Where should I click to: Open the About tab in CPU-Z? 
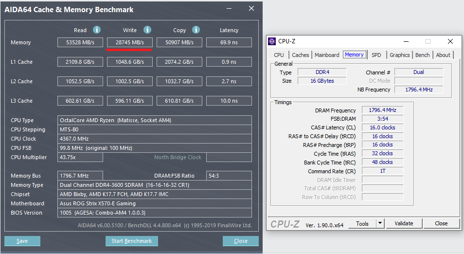(x=443, y=55)
